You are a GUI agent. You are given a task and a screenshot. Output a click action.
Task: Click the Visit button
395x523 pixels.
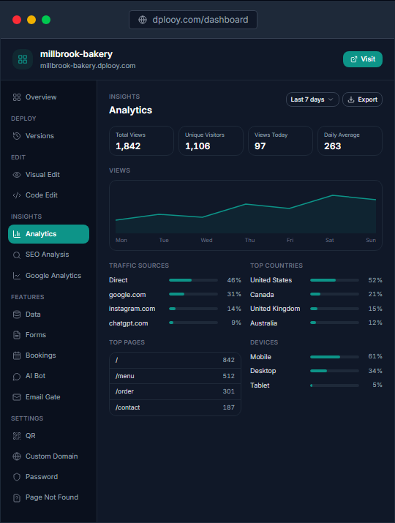click(x=363, y=59)
